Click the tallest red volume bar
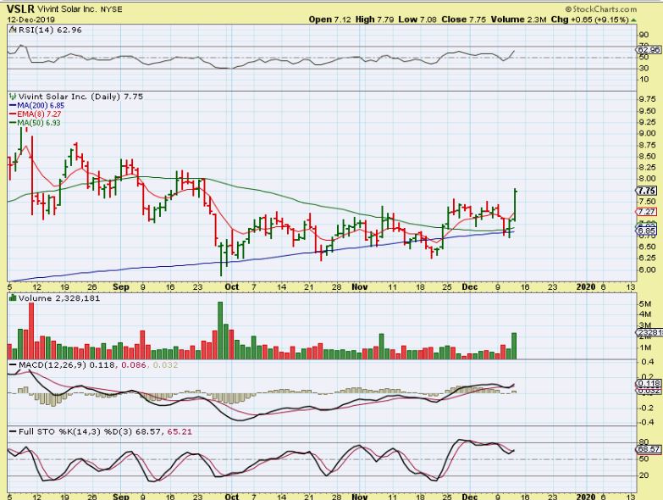Image resolution: width=663 pixels, height=500 pixels. point(31,331)
